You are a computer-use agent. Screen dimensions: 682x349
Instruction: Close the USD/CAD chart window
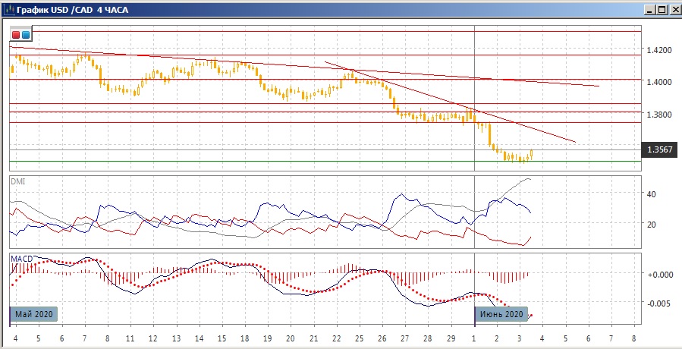674,10
